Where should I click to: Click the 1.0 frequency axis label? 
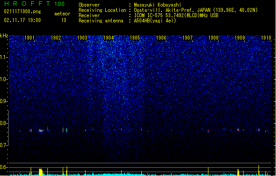pos(4,79)
